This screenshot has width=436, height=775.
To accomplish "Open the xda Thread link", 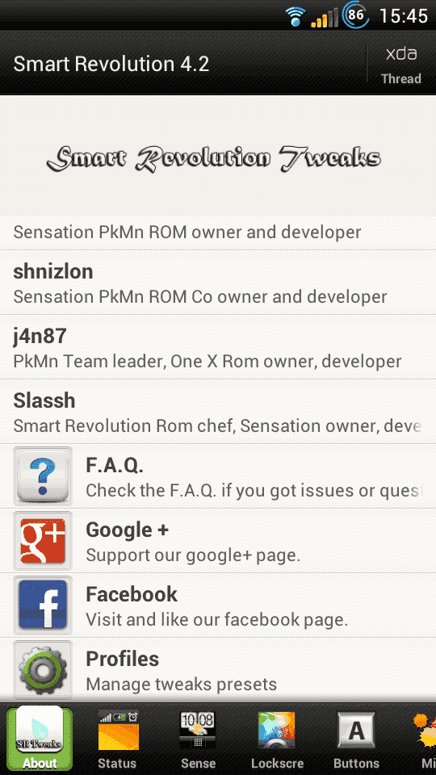I will [x=401, y=64].
